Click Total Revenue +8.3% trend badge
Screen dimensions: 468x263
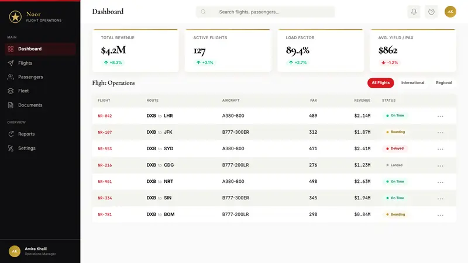113,63
